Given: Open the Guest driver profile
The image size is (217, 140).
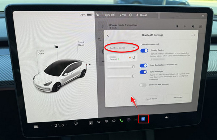Looking at the screenshot, I should (141, 15).
